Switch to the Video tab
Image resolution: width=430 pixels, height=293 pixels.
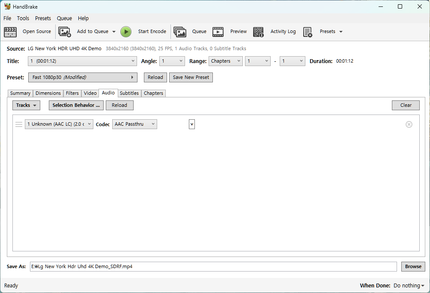click(90, 94)
